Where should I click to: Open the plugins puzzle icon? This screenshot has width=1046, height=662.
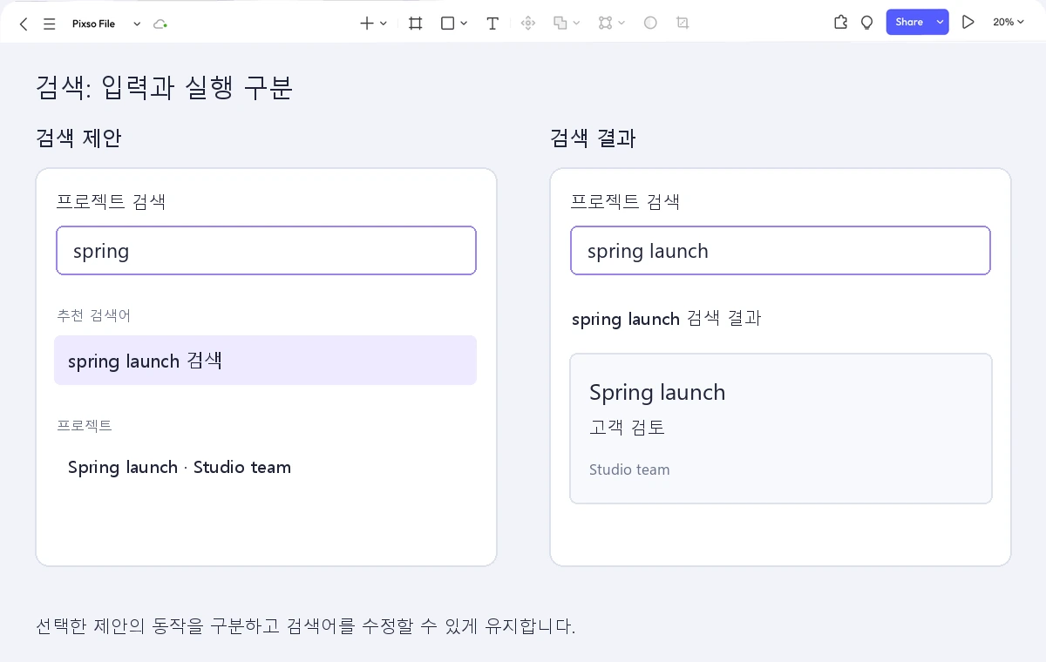point(840,23)
